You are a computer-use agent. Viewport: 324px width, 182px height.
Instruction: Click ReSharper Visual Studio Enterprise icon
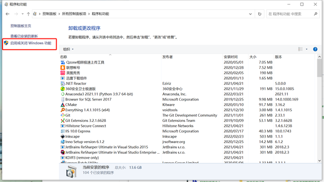[x=63, y=152]
